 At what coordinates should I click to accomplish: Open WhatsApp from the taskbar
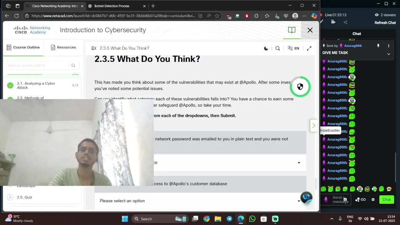click(x=252, y=219)
